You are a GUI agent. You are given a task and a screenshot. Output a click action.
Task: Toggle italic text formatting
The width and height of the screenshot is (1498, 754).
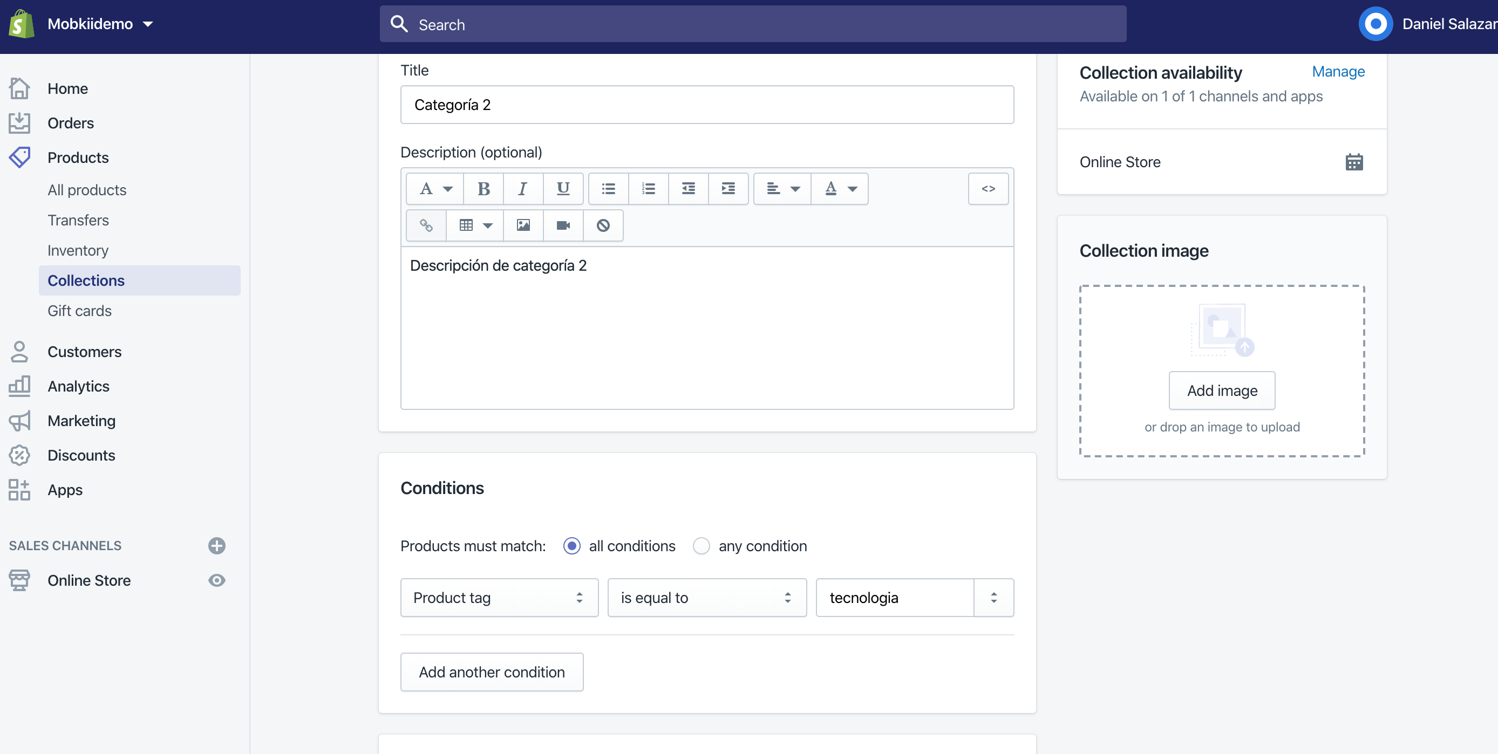pos(523,188)
